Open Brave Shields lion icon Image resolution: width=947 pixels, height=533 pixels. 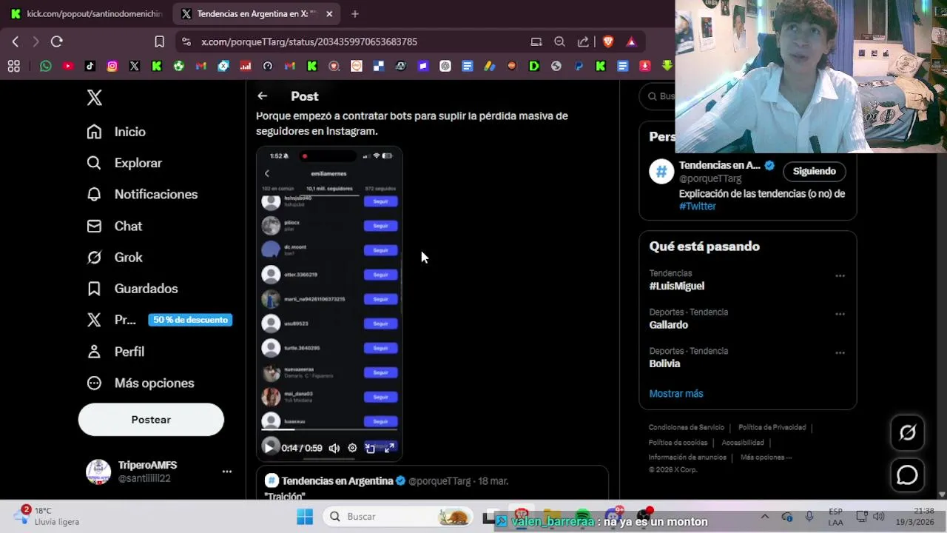608,42
